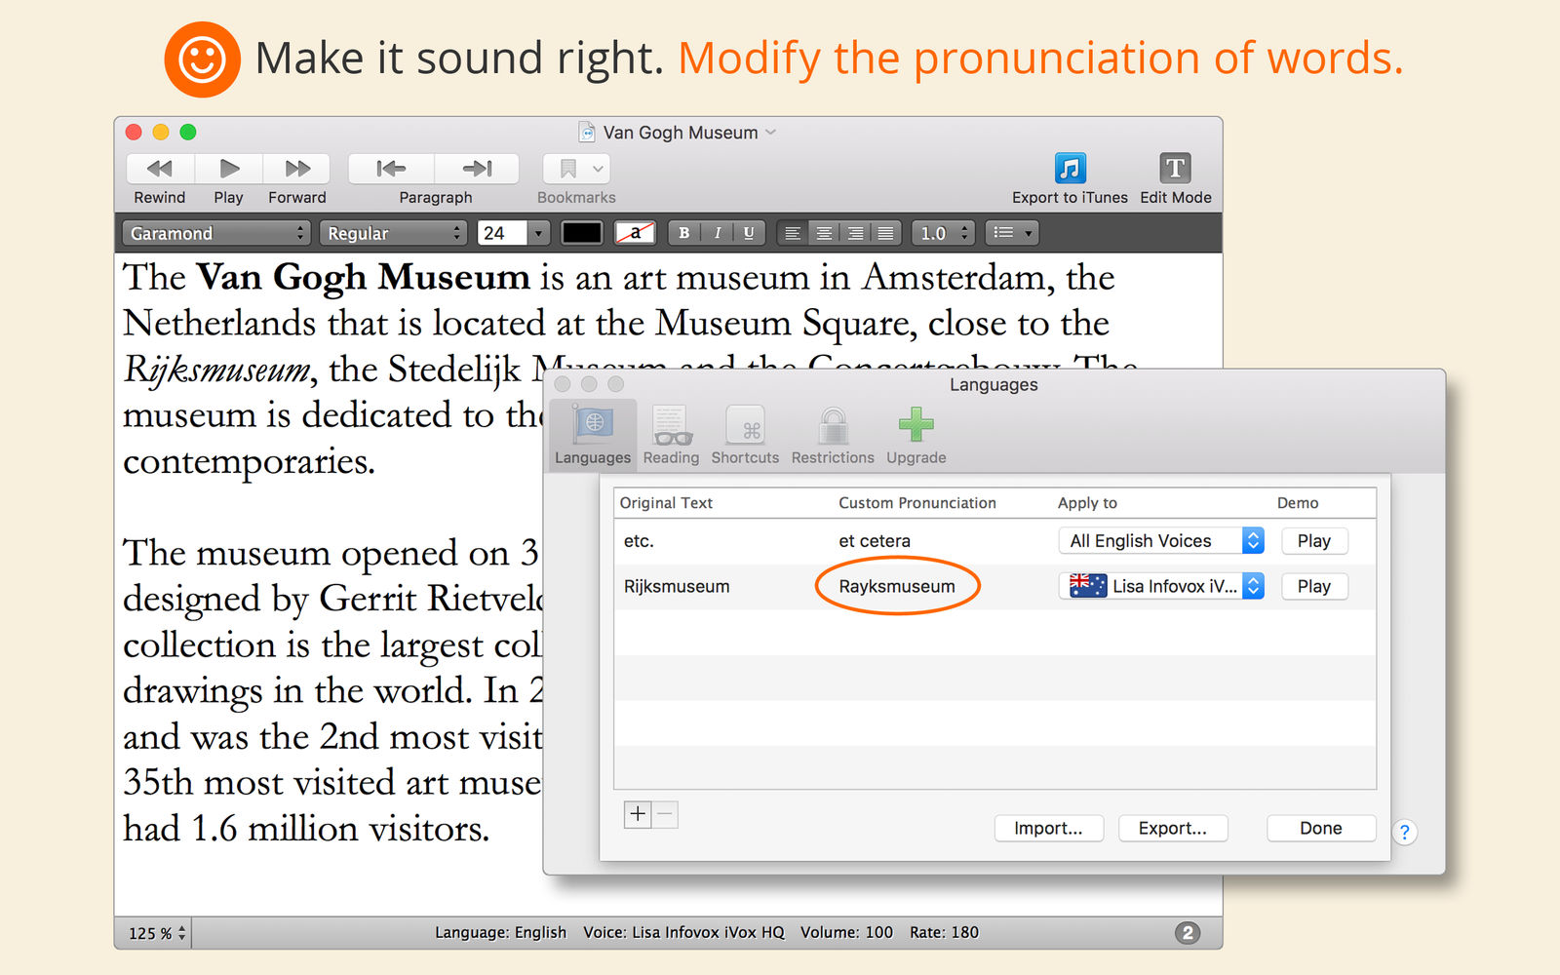Play the demo for Rijksmuseum
1560x975 pixels.
1314,586
